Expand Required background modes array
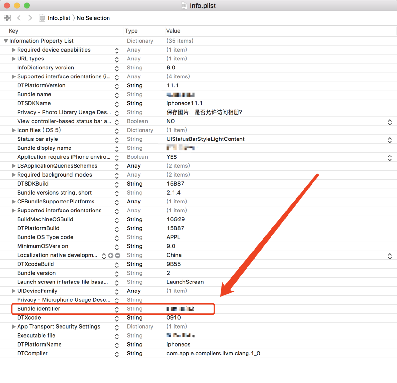397x383 pixels. (x=14, y=175)
